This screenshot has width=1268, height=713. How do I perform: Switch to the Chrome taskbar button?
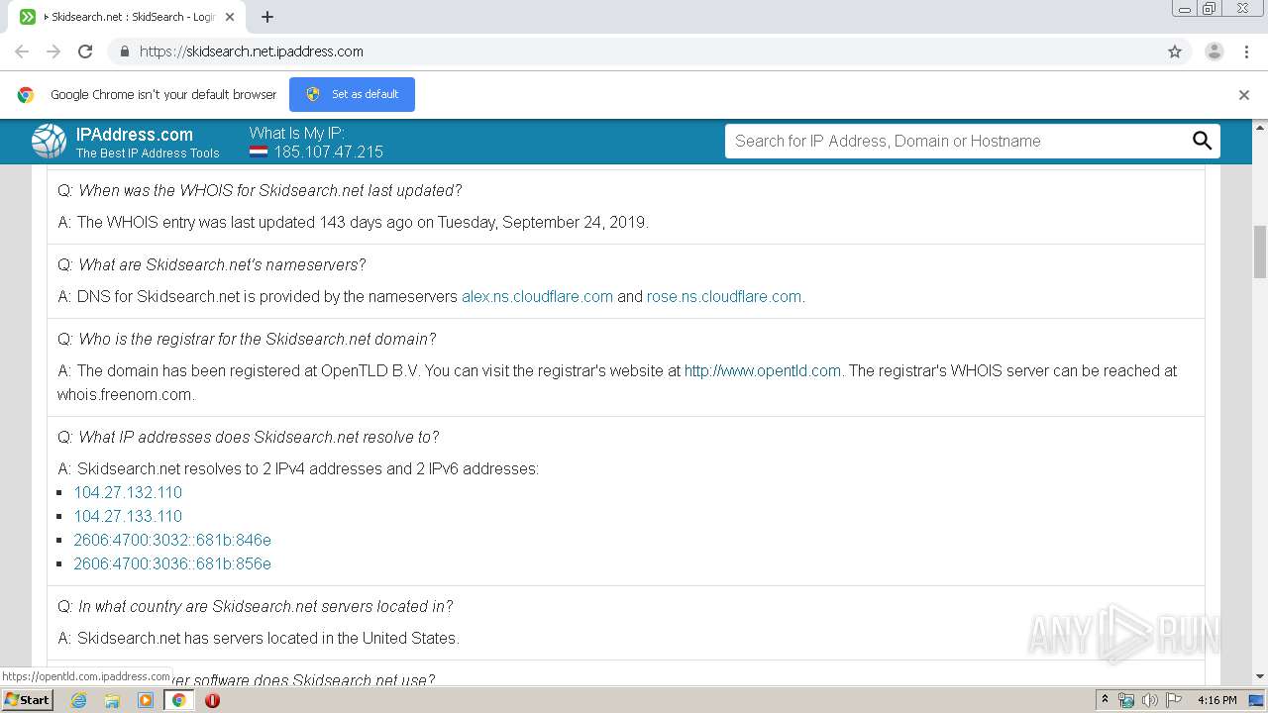(x=178, y=700)
